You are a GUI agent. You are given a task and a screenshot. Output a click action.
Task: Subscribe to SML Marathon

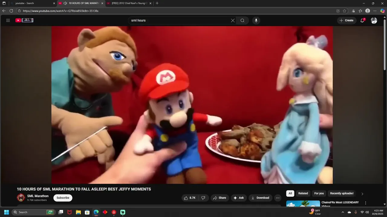click(x=63, y=198)
